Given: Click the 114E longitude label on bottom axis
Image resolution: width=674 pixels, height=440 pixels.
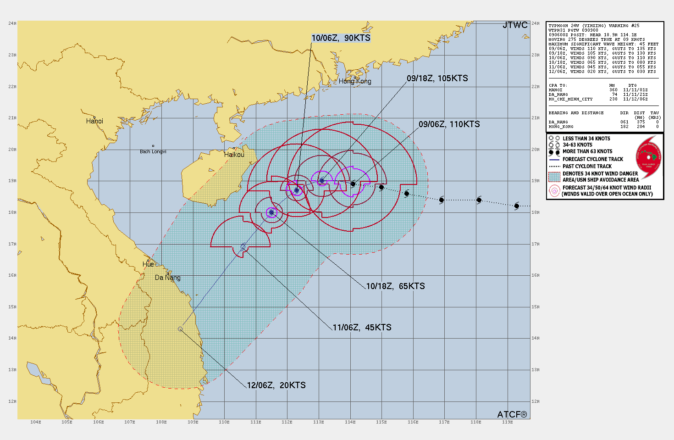Looking at the screenshot, I should [x=350, y=422].
